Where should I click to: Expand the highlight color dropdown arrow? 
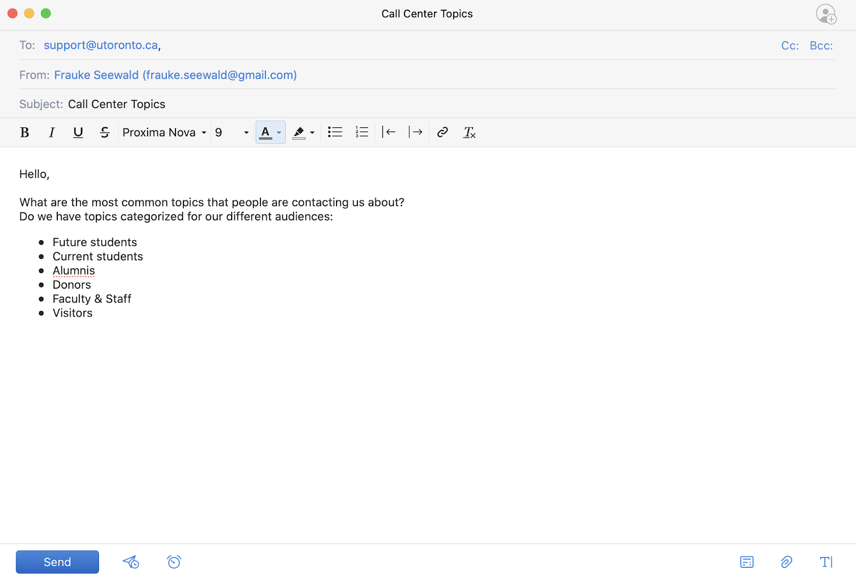[x=312, y=133]
